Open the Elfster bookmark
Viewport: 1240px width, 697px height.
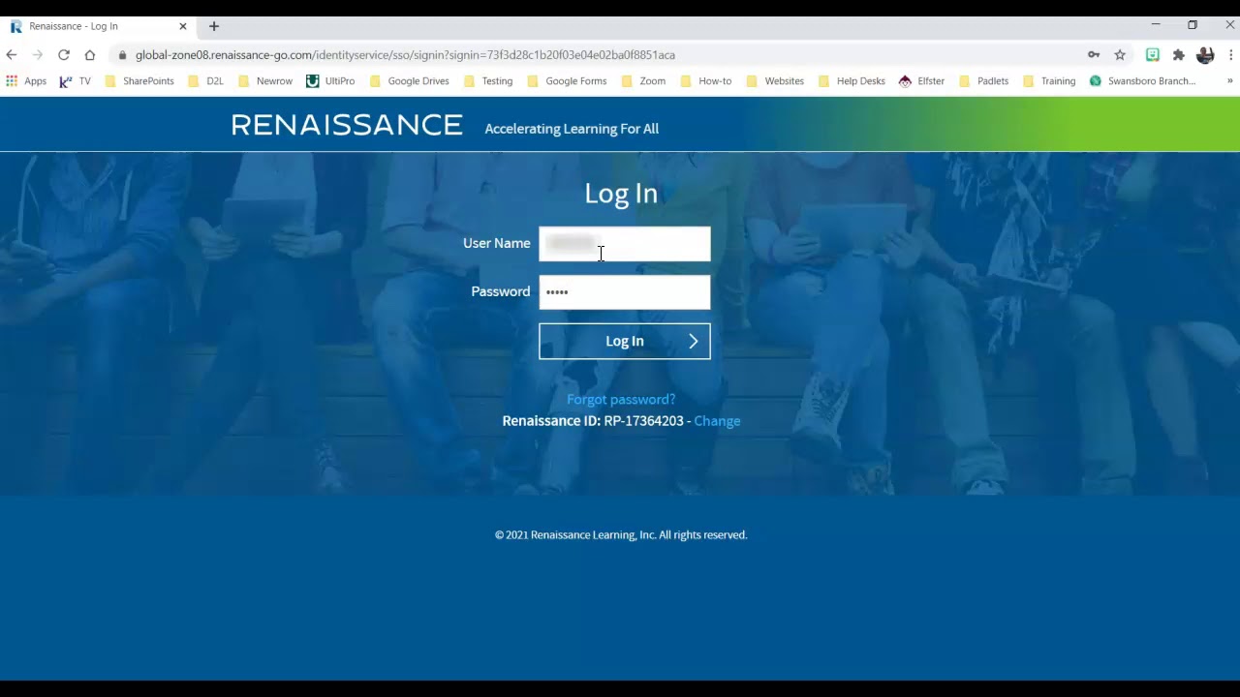tap(921, 81)
